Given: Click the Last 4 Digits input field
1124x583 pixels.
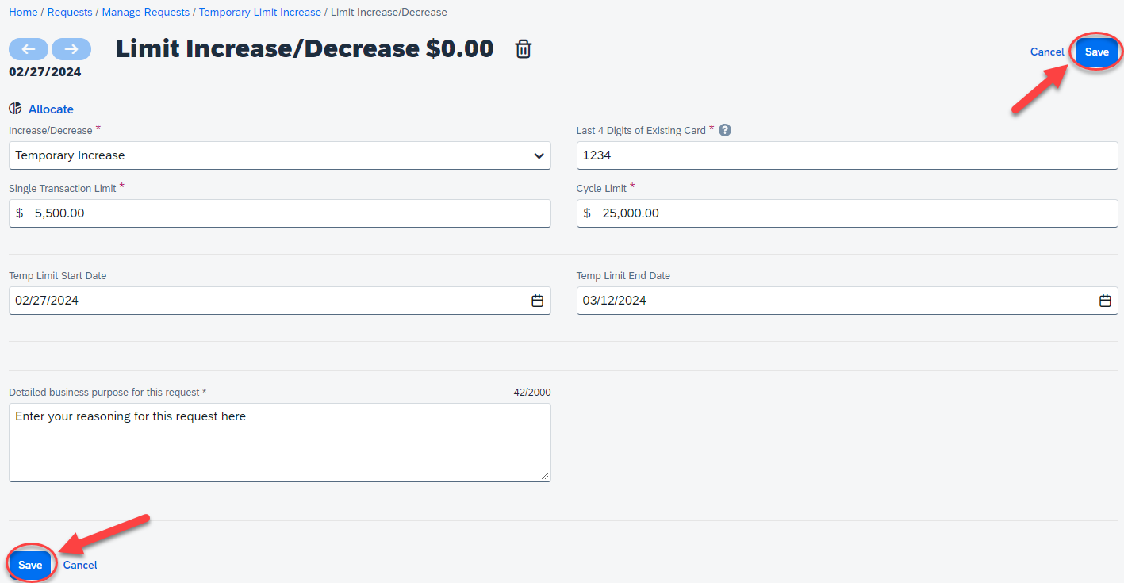Looking at the screenshot, I should pos(846,155).
